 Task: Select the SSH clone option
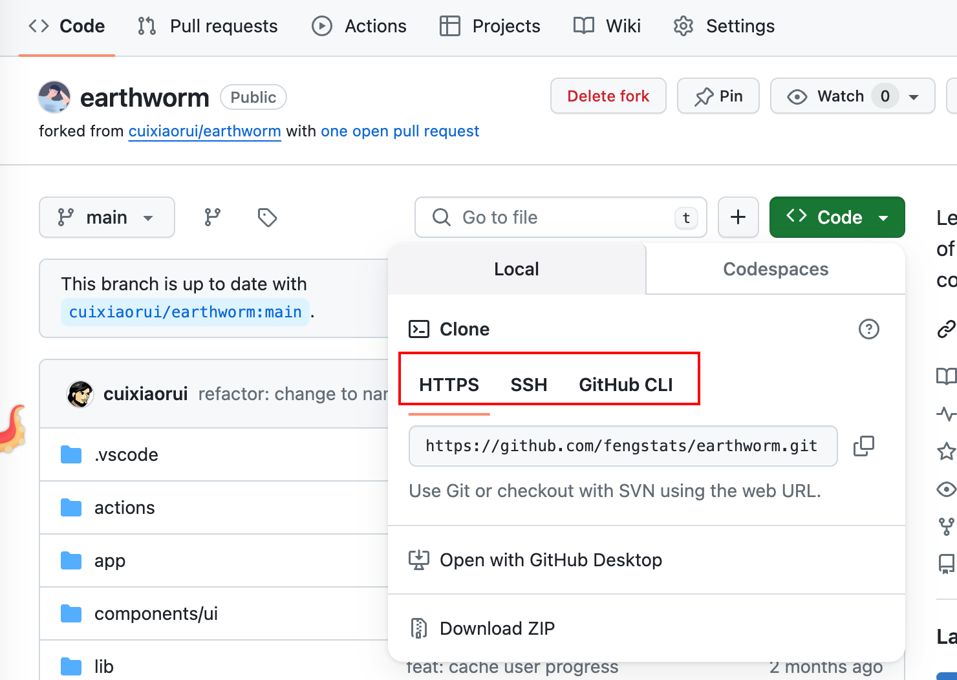pos(528,385)
